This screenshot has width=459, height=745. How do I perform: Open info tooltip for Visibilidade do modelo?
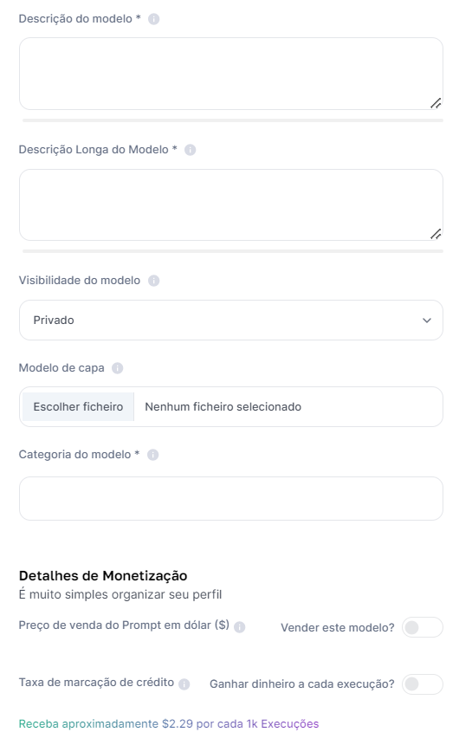(x=153, y=281)
